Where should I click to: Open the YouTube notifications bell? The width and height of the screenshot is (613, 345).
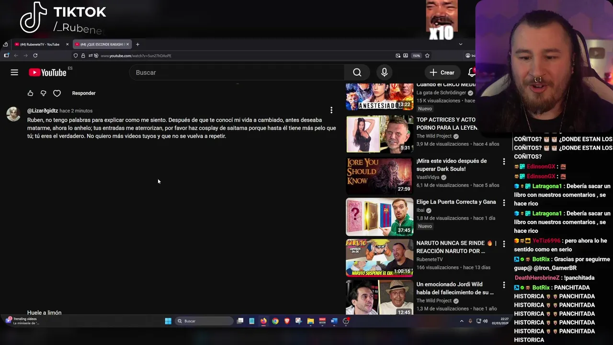tap(472, 72)
